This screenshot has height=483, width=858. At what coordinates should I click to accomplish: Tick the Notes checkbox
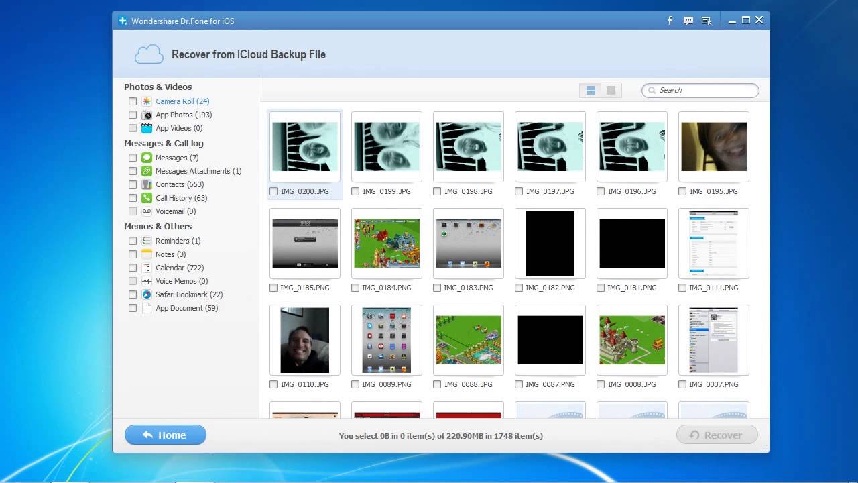pos(133,254)
